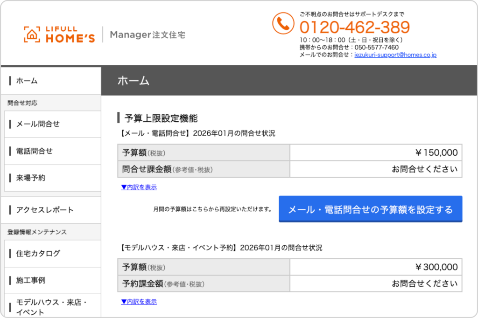Click the 予算上限設定機能 section heading
478x318 pixels.
pos(161,118)
